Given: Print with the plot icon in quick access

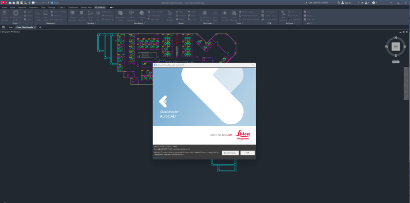Looking at the screenshot, I should [33, 3].
